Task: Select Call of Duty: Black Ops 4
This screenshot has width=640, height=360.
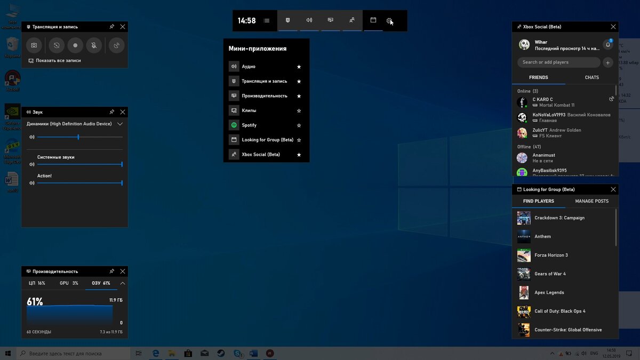Action: pos(563,311)
